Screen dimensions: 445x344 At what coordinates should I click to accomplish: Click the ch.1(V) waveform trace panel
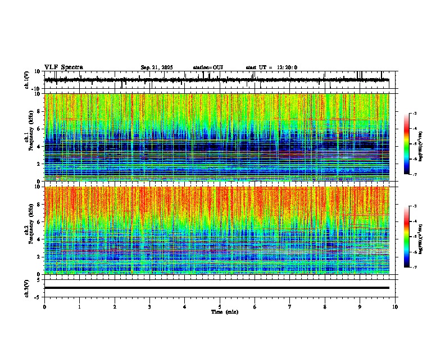click(221, 80)
